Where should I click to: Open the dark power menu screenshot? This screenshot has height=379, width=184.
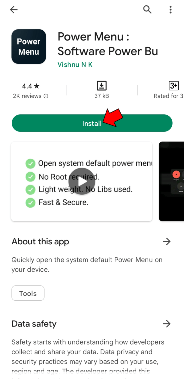pyautogui.click(x=171, y=181)
